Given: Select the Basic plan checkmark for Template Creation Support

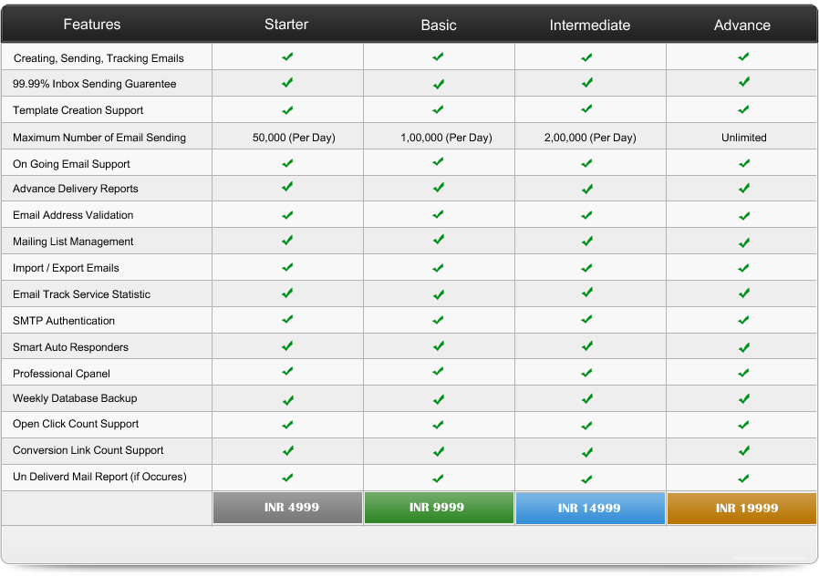Looking at the screenshot, I should coord(439,109).
